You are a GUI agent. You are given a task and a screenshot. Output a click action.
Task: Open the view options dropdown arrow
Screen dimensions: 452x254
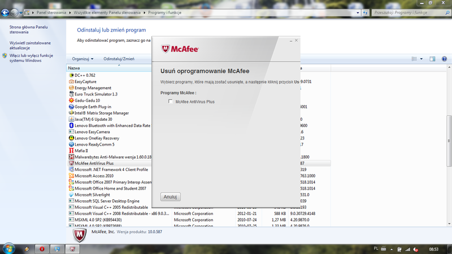click(x=421, y=59)
